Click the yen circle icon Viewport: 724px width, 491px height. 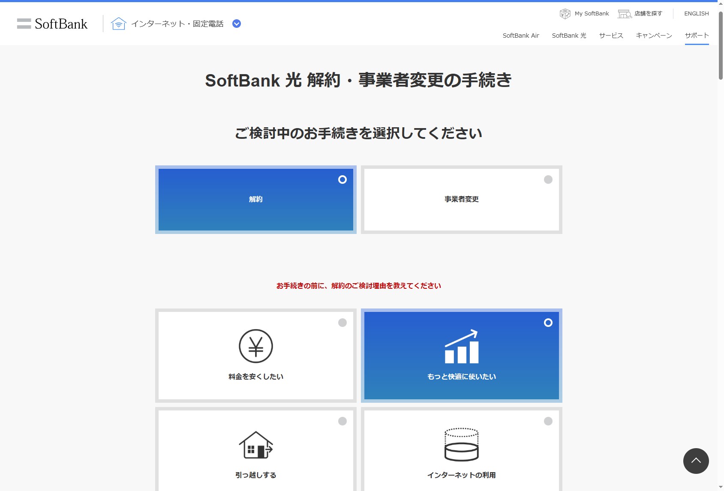[x=255, y=346]
